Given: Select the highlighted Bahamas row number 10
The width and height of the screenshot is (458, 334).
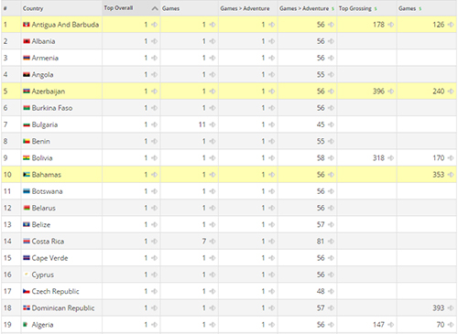Looking at the screenshot, I should (7, 175).
